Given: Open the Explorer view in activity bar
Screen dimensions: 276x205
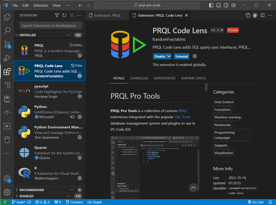Looking at the screenshot, I should click(x=7, y=17).
